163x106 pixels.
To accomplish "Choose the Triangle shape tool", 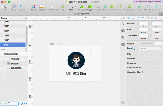I will pyautogui.click(x=81, y=8).
